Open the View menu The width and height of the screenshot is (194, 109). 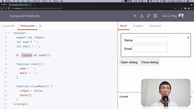(x=23, y=1)
